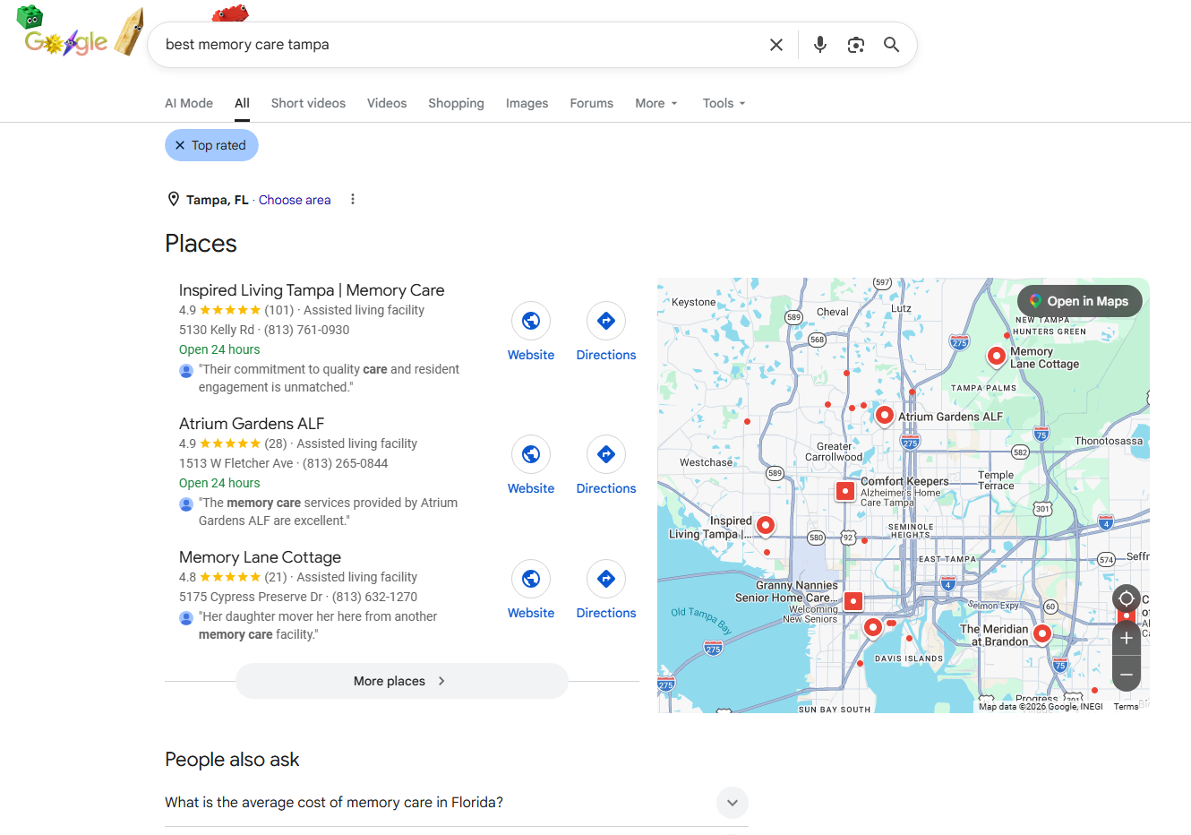Get directions to Atrium Gardens ALF

click(606, 466)
